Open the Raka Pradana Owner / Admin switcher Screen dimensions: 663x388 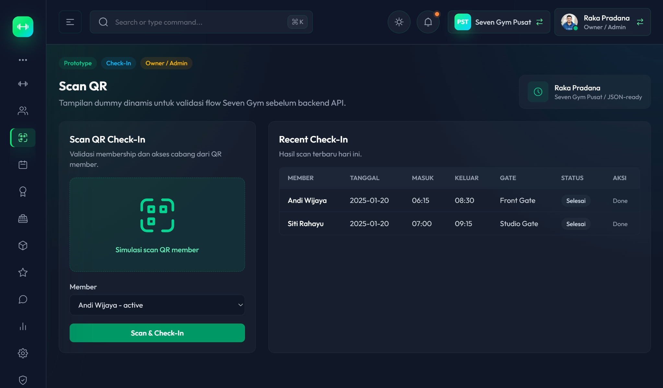(x=602, y=22)
